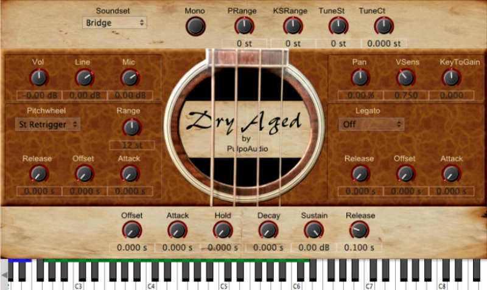Click the TuneCt fine tune knob

pos(383,26)
